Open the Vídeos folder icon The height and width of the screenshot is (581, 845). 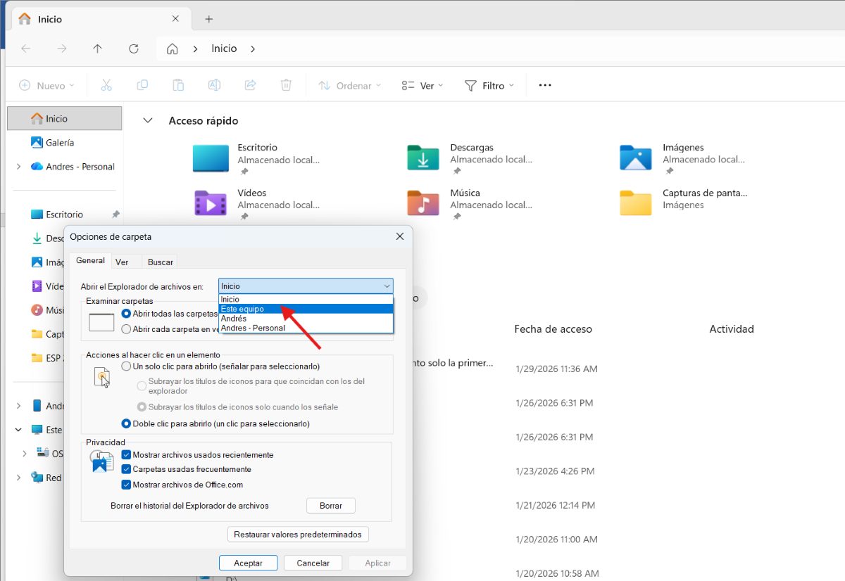click(211, 203)
